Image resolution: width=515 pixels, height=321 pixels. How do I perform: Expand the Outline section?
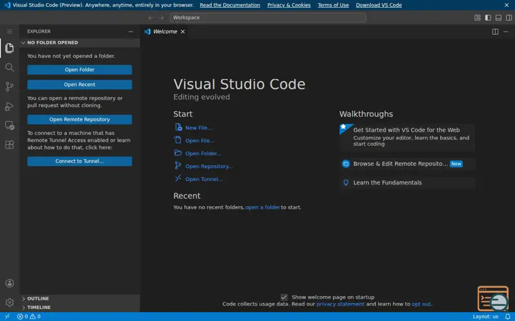(x=38, y=299)
